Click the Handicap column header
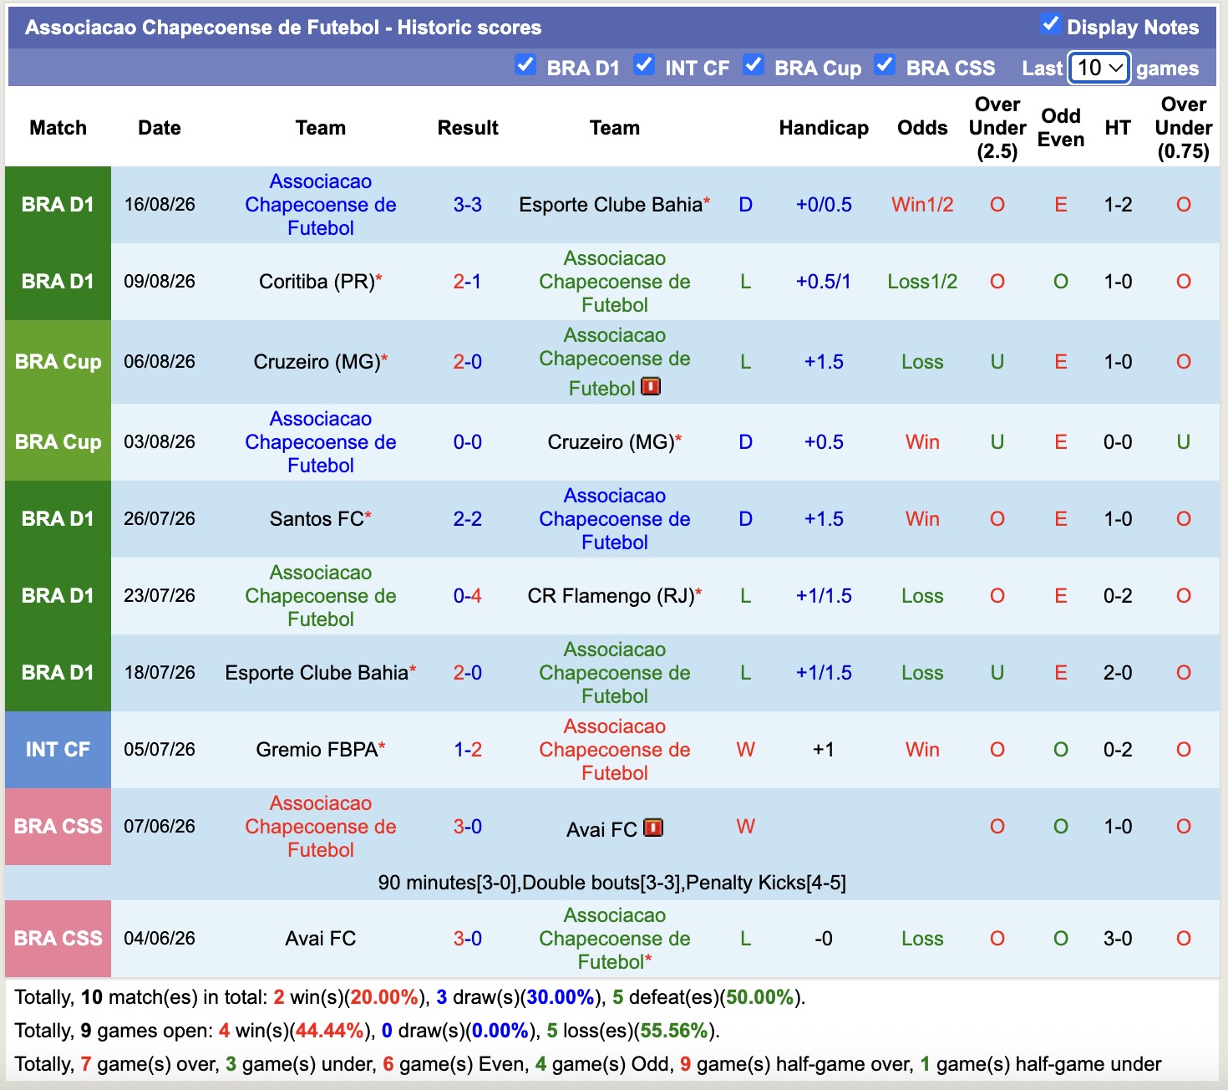This screenshot has height=1090, width=1228. pos(824,128)
